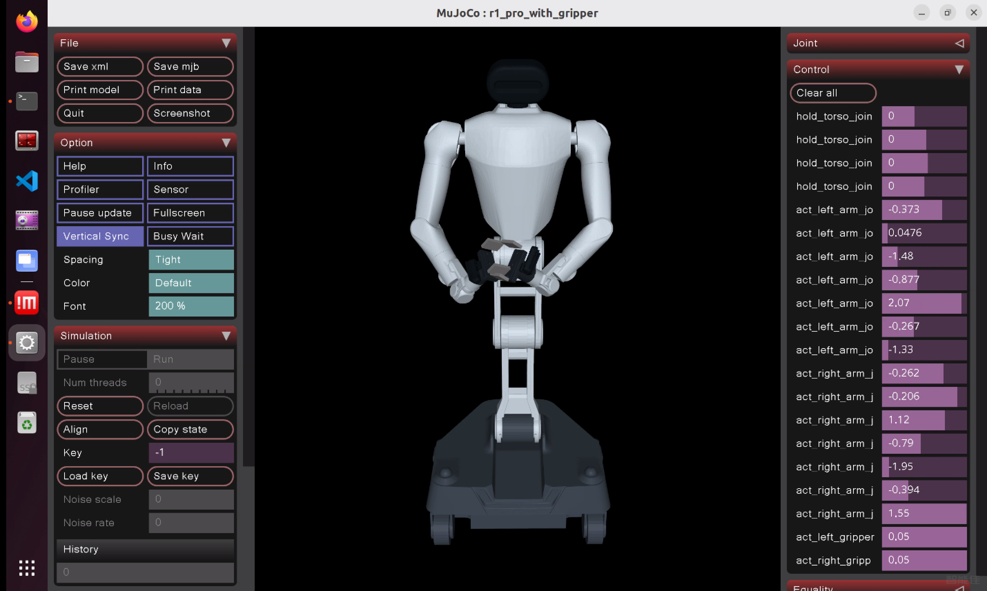This screenshot has height=591, width=987.
Task: Click the Num threads slider
Action: click(x=191, y=383)
